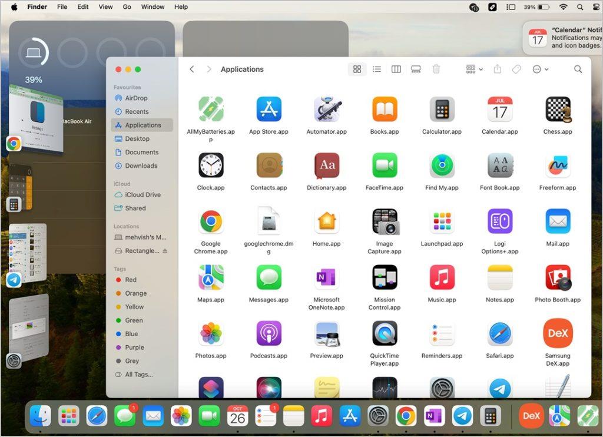Image resolution: width=603 pixels, height=437 pixels.
Task: Click the Share button in Finder toolbar
Action: tap(497, 69)
